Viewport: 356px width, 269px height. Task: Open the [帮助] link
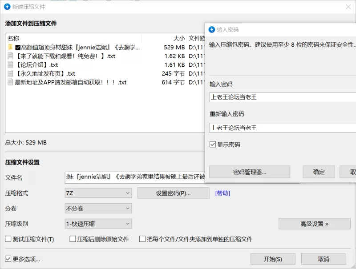[x=222, y=193]
